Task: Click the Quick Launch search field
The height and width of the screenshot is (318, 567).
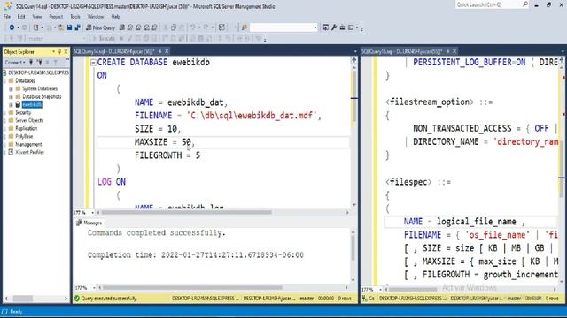Action: pyautogui.click(x=488, y=4)
